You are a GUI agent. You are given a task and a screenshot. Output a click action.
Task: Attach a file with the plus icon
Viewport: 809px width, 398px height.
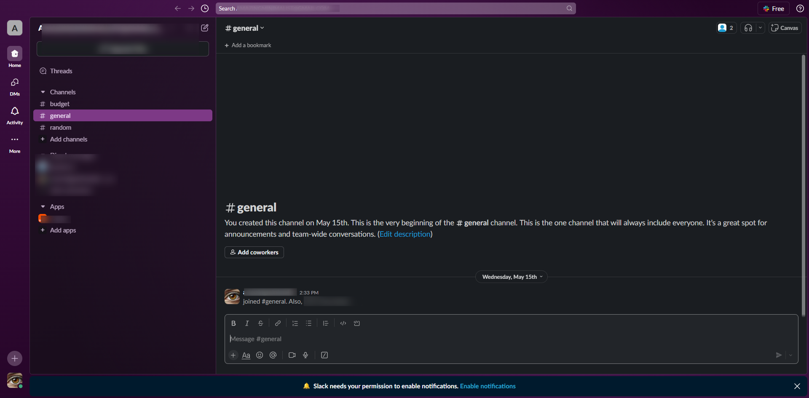tap(233, 355)
